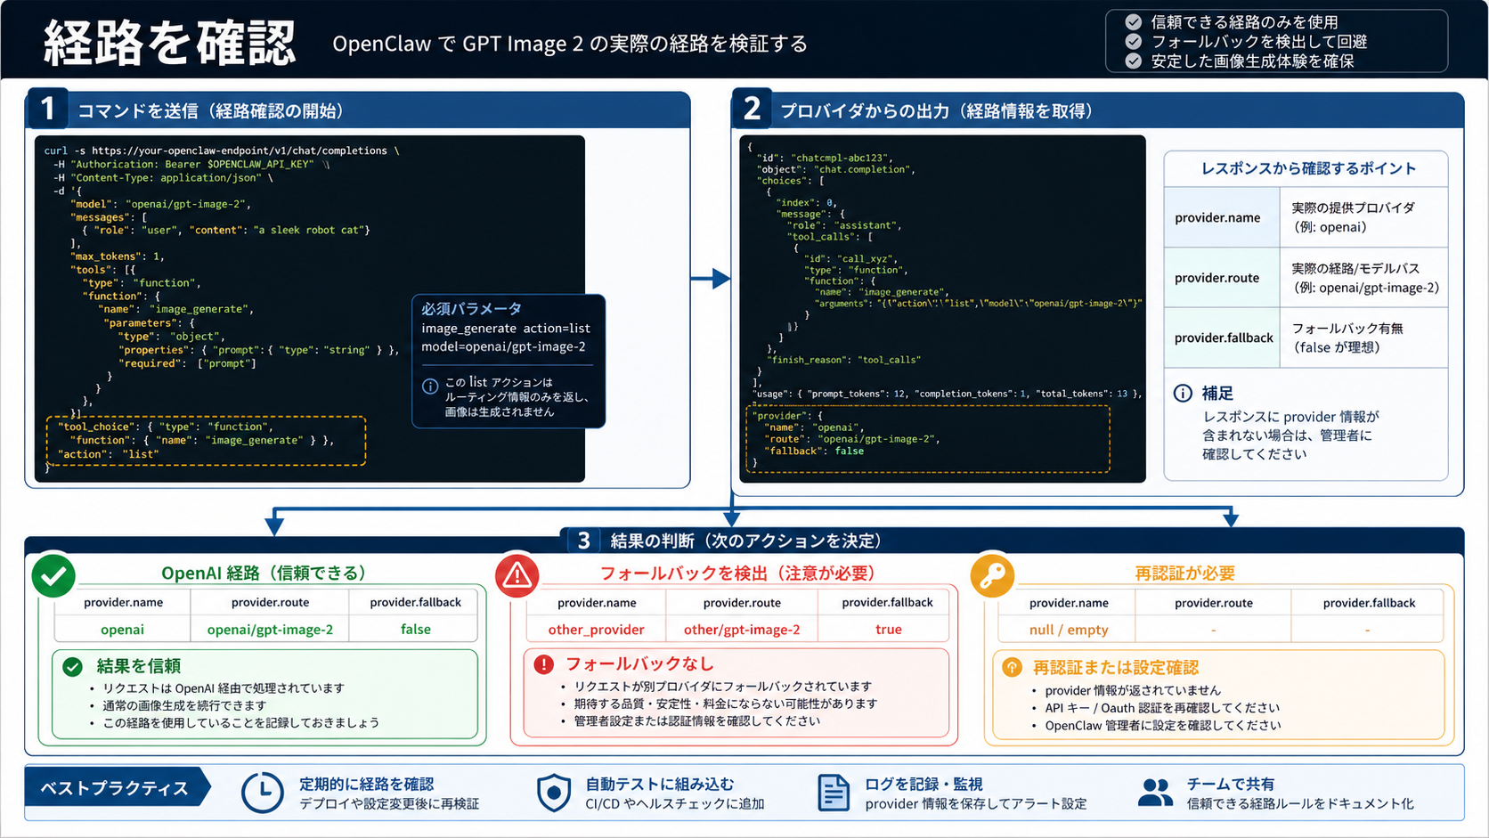Image resolution: width=1489 pixels, height=838 pixels.
Task: Click the text 信頼できる経路ルールをドキュメント化
Action: point(1300,804)
